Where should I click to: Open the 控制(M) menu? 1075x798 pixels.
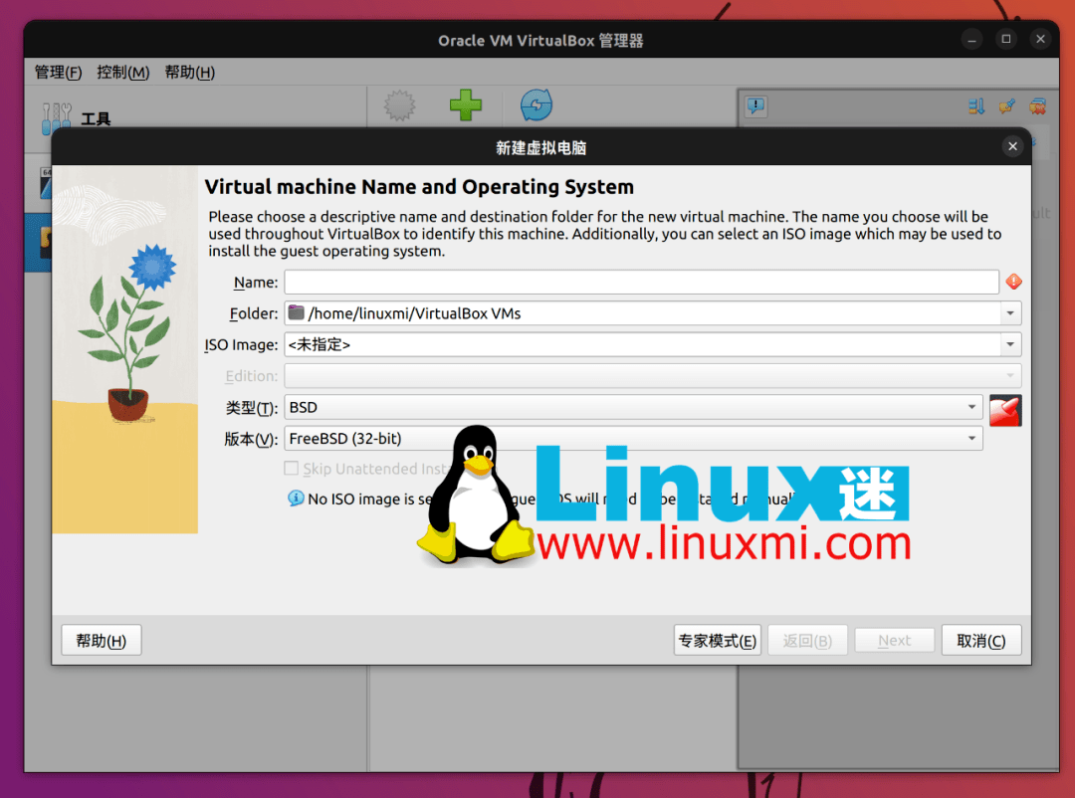point(123,72)
